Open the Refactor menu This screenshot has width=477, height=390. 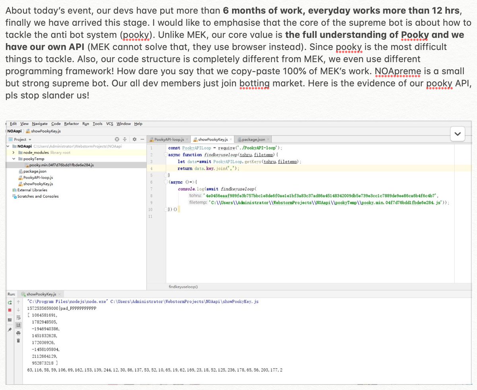coord(72,124)
